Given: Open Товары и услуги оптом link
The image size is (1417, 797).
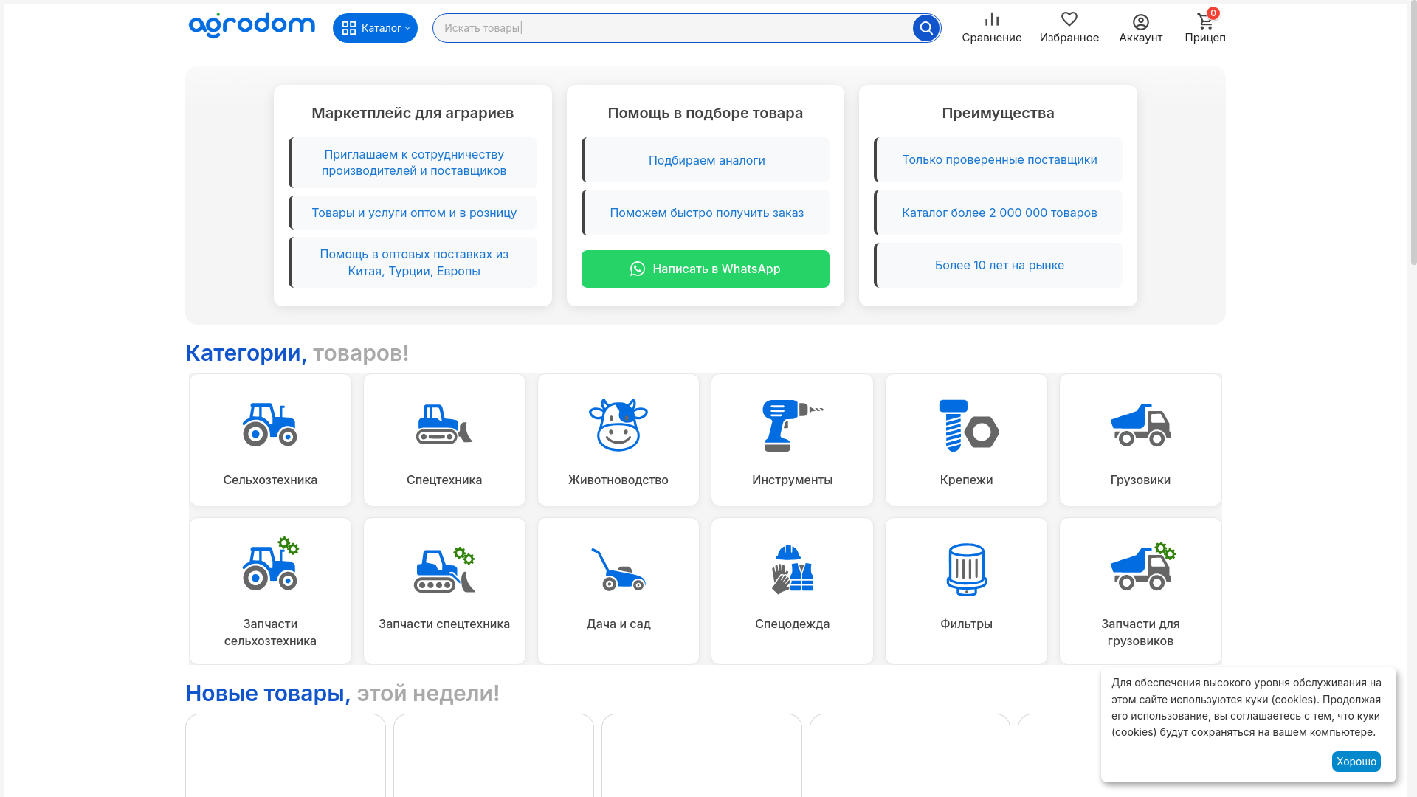Looking at the screenshot, I should [413, 213].
